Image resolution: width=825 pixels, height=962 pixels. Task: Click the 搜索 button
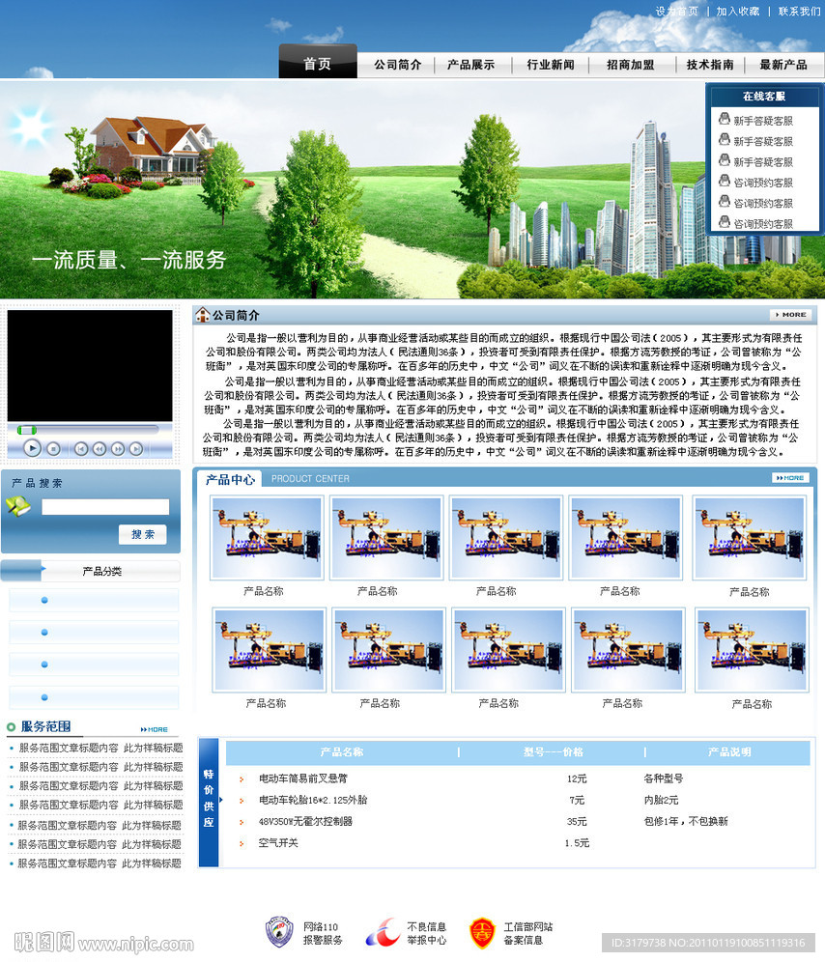(x=142, y=534)
